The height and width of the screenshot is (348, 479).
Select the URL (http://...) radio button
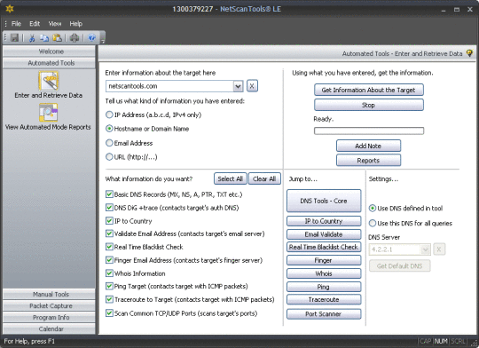[x=109, y=157]
